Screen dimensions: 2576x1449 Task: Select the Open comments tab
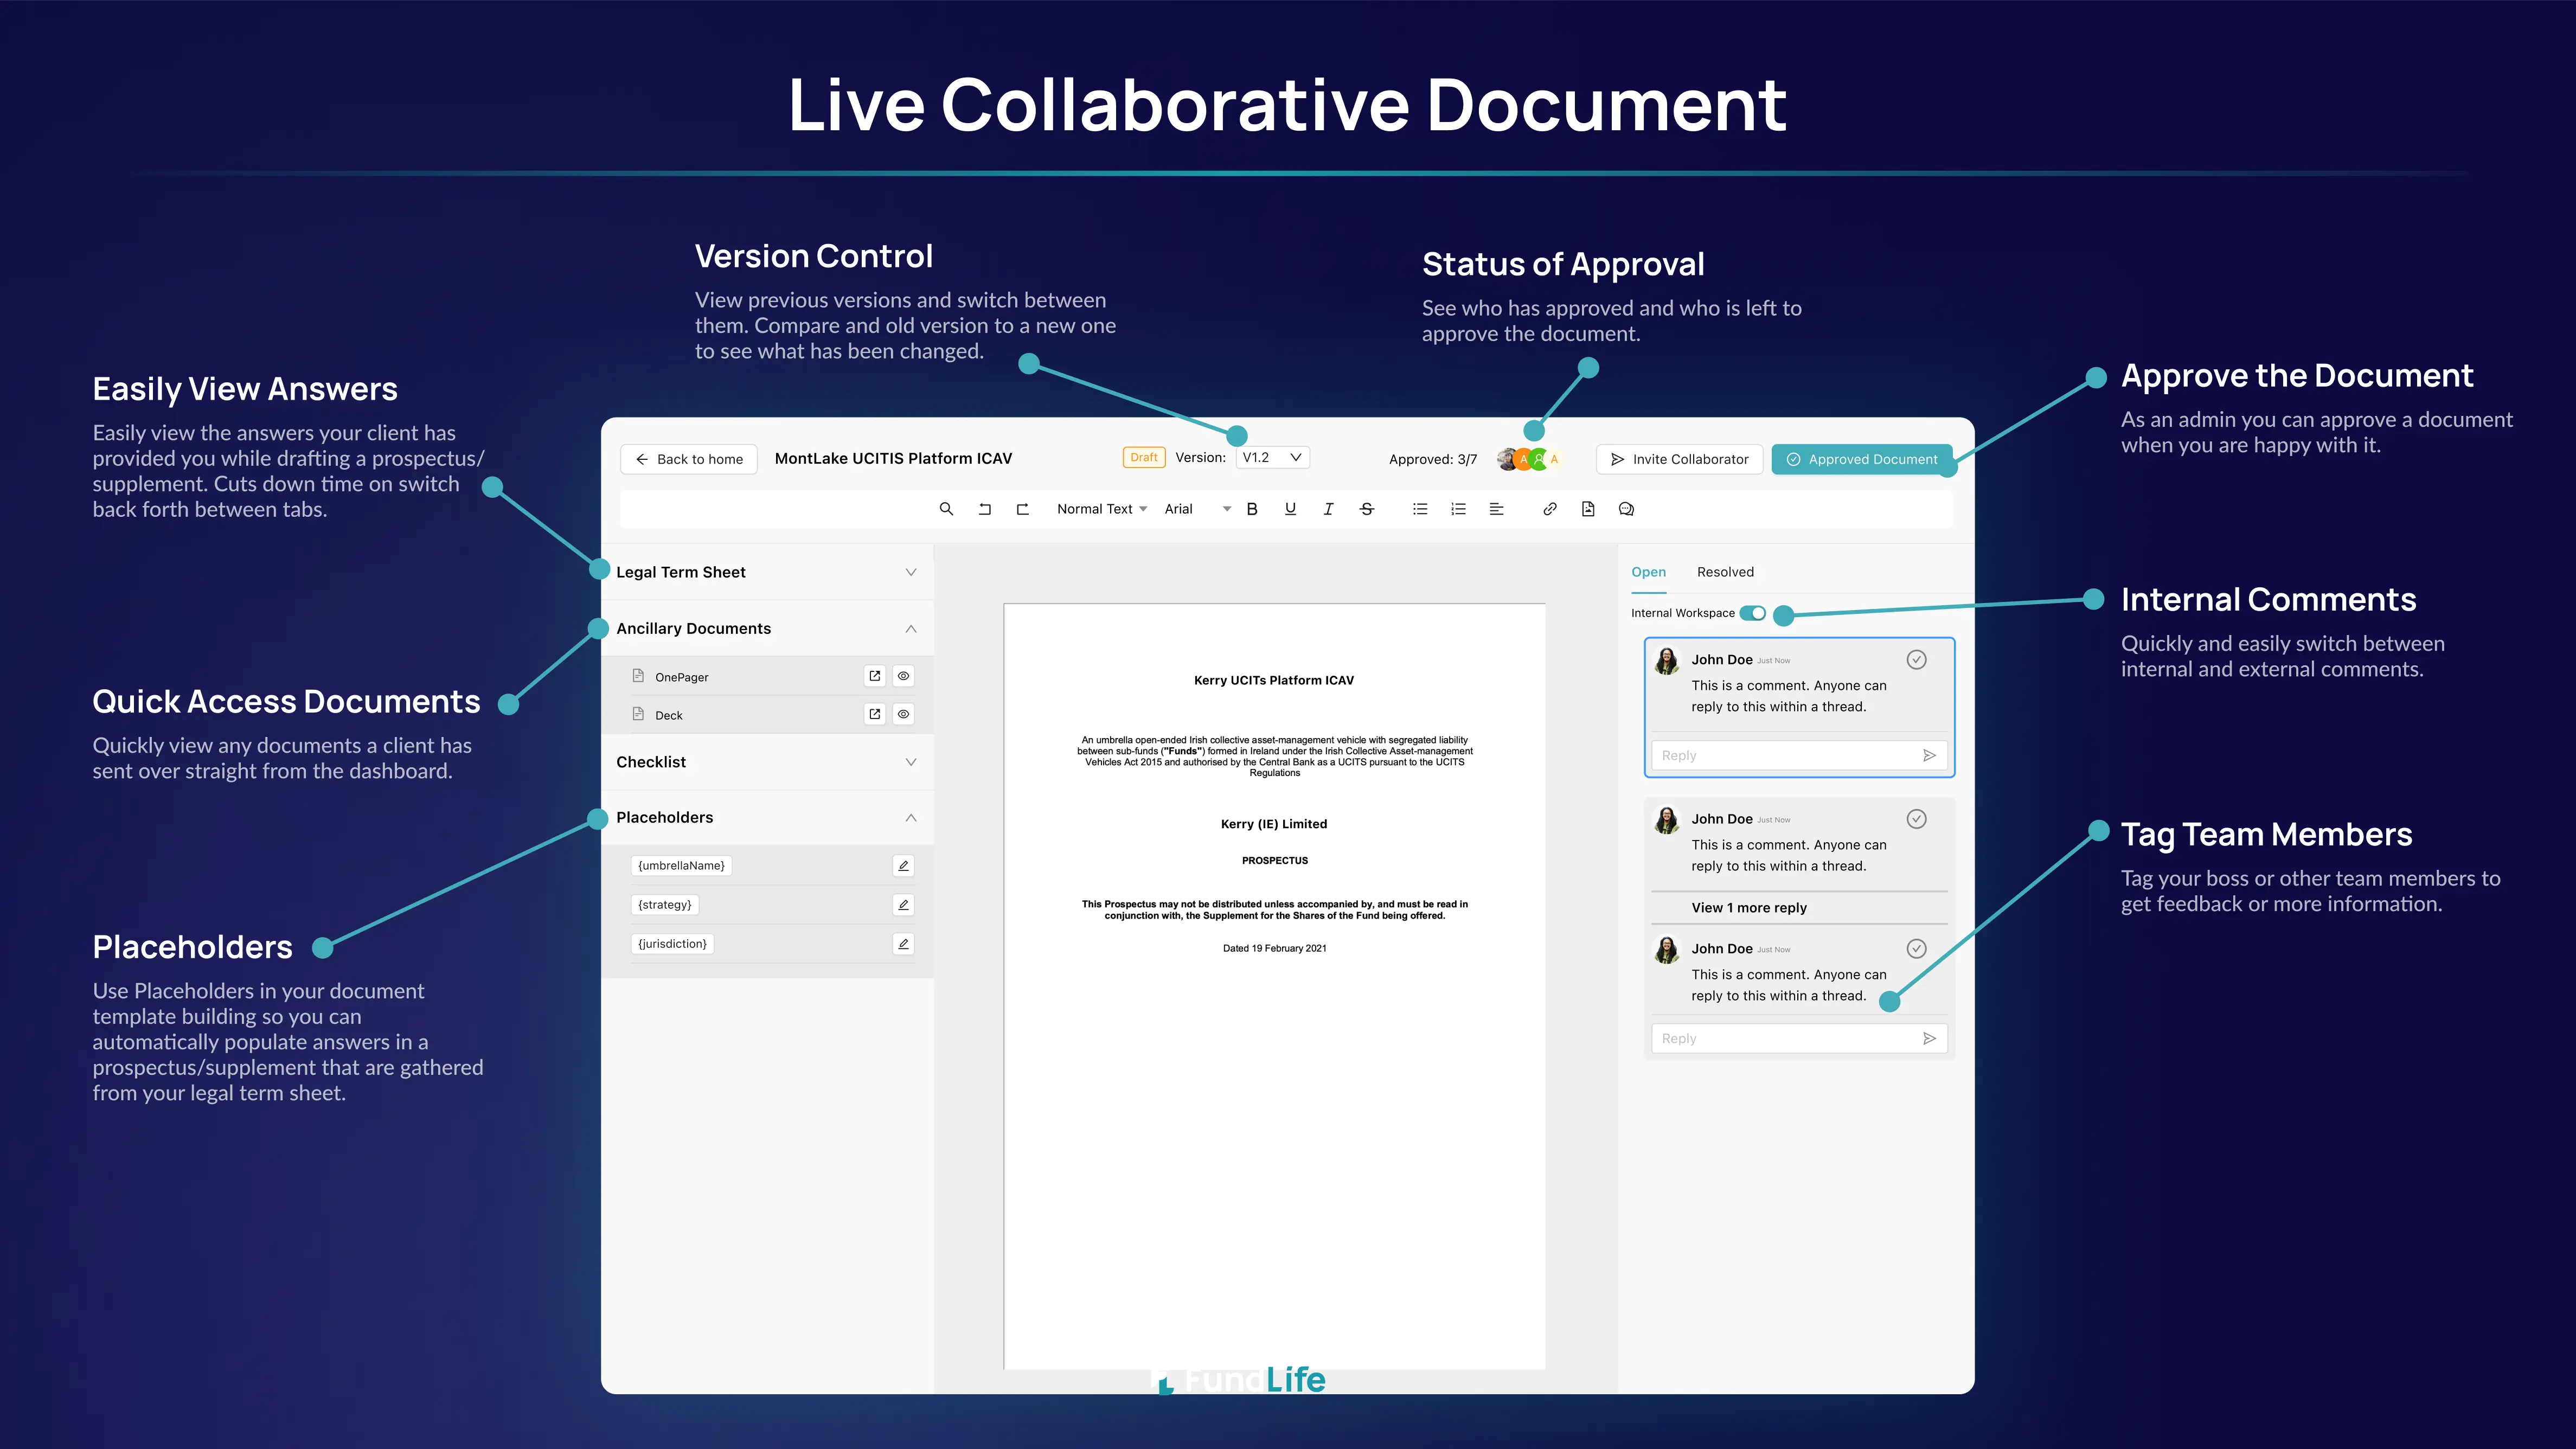pyautogui.click(x=1648, y=572)
